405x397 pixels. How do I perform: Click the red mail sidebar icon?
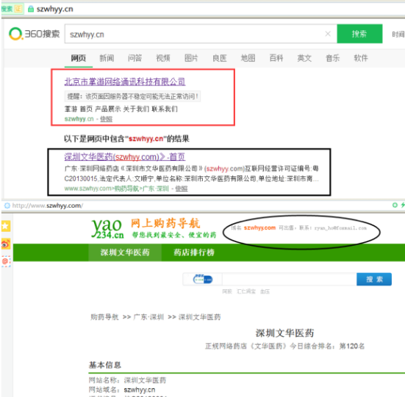tap(6, 261)
